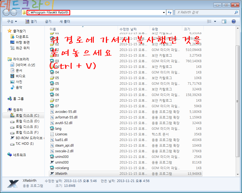
Task: Click the 굽기 burn toolbar button
Action: pyautogui.click(x=48, y=21)
